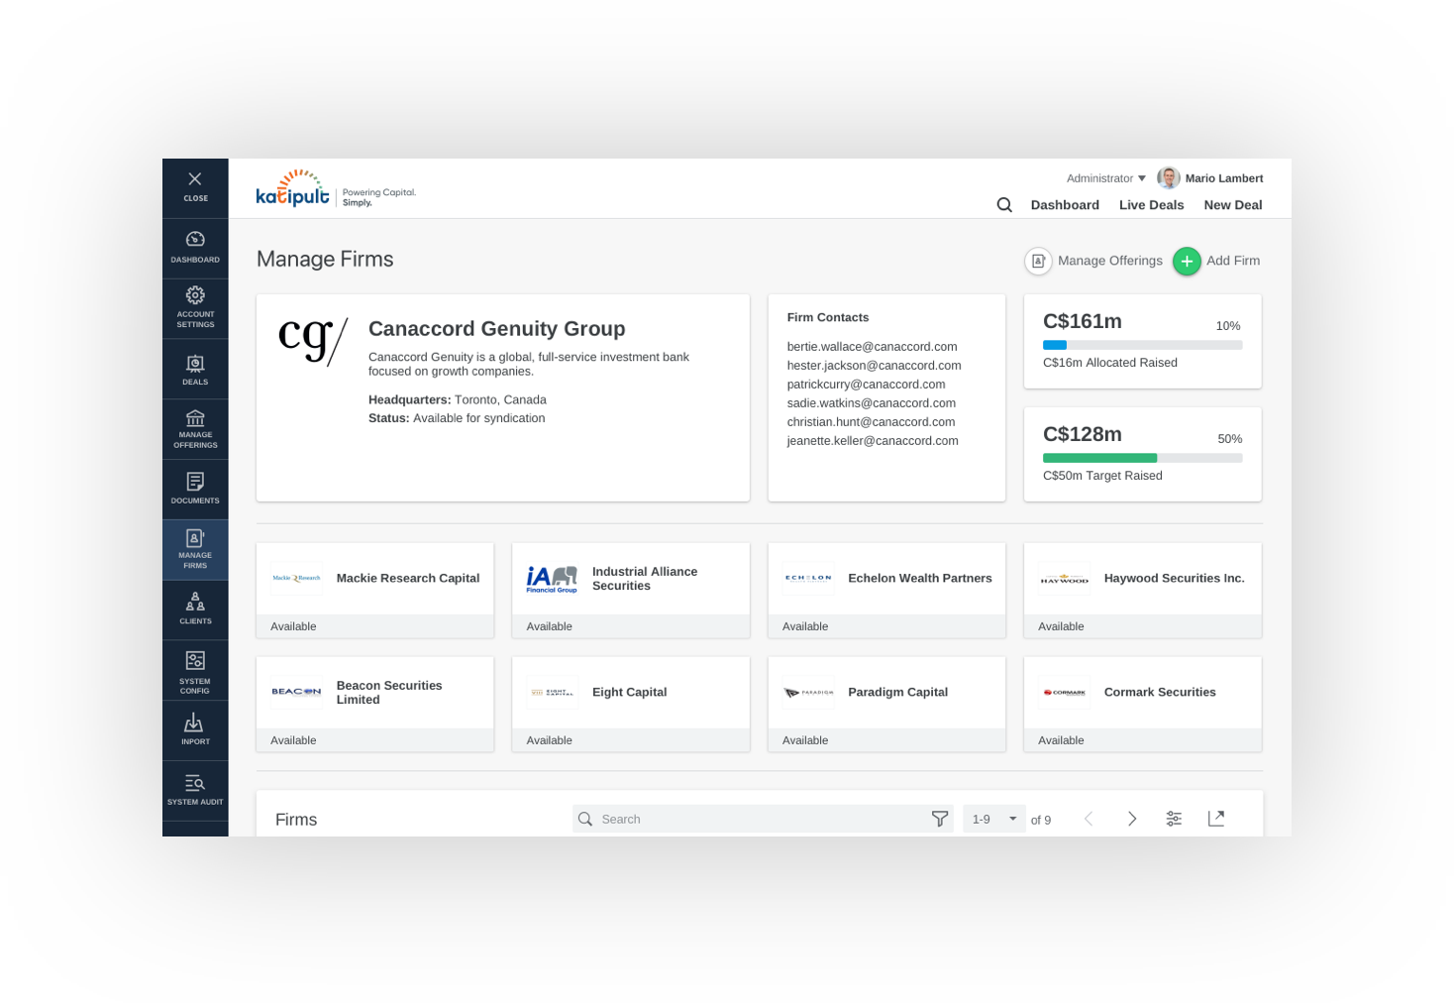Open the Echelon Wealth Partners firm card
Viewport: 1454px width, 1003px height.
(886, 591)
